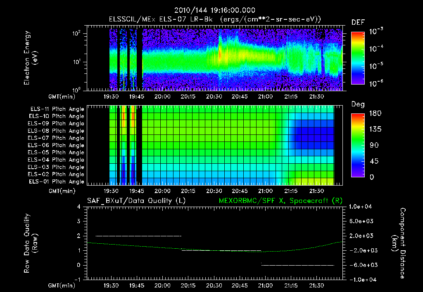
Task: Click the Deg color bar title
Action: (x=358, y=104)
